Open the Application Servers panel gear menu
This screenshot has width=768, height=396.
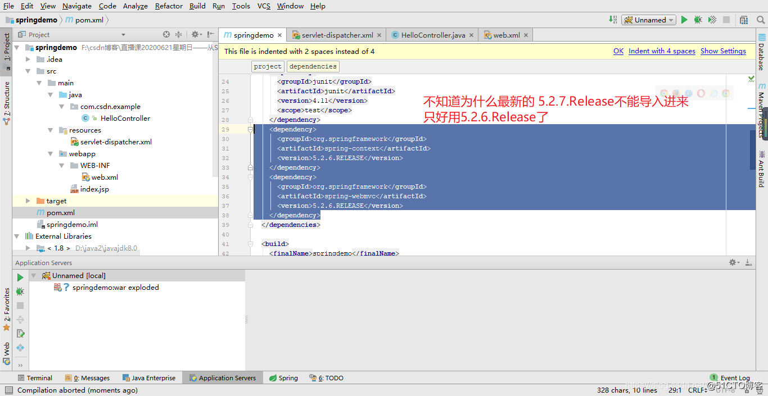(x=734, y=262)
